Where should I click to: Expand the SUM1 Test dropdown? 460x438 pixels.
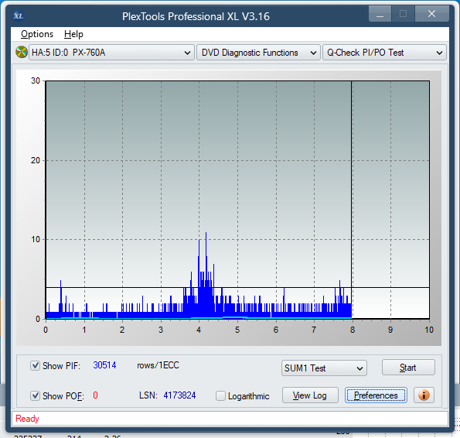(324, 368)
